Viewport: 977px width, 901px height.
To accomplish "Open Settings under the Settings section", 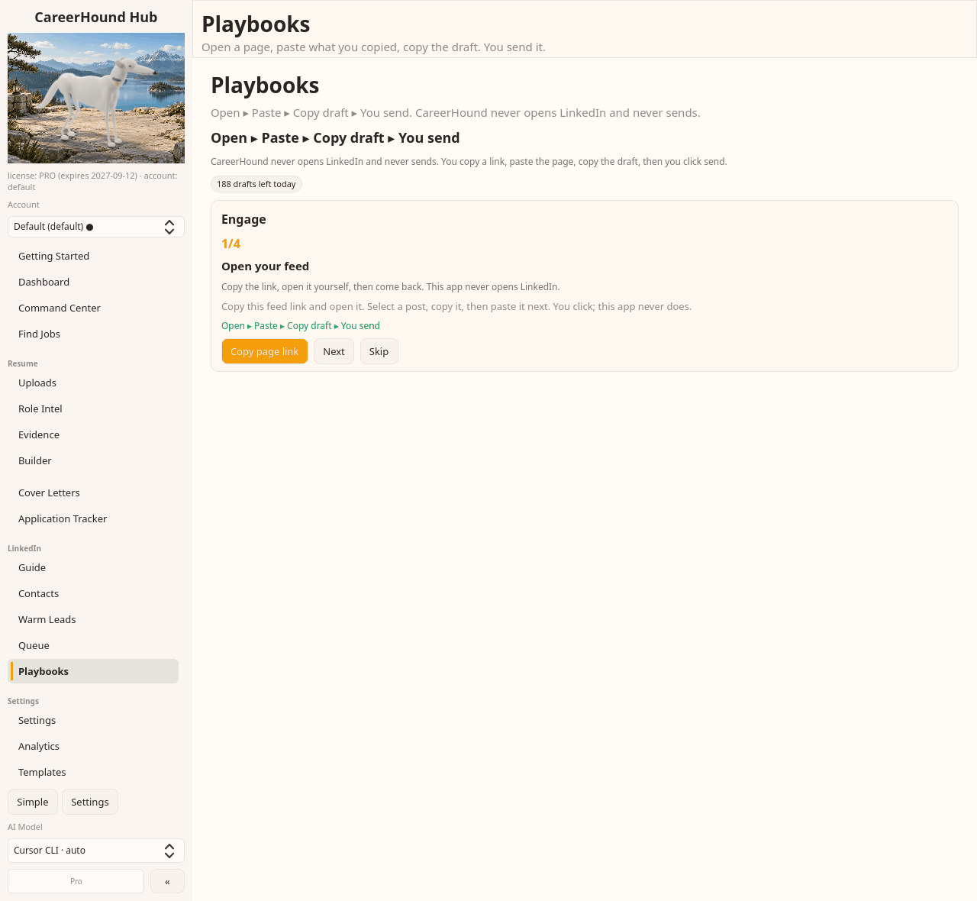I will click(x=93, y=720).
